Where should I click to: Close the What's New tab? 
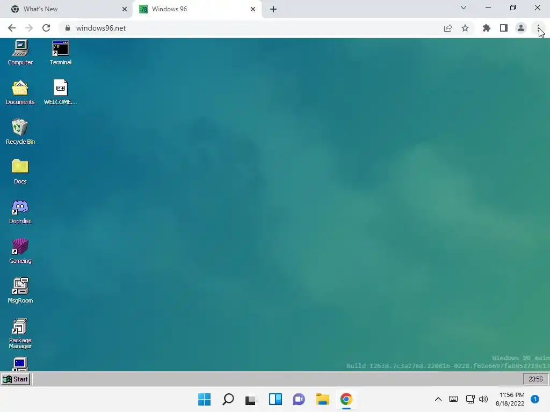(x=124, y=9)
